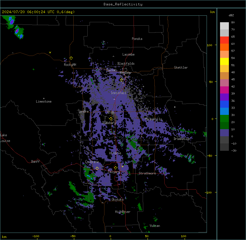Click the 100 tick on right axis
This screenshot has width=246, height=240.
coord(209,45)
